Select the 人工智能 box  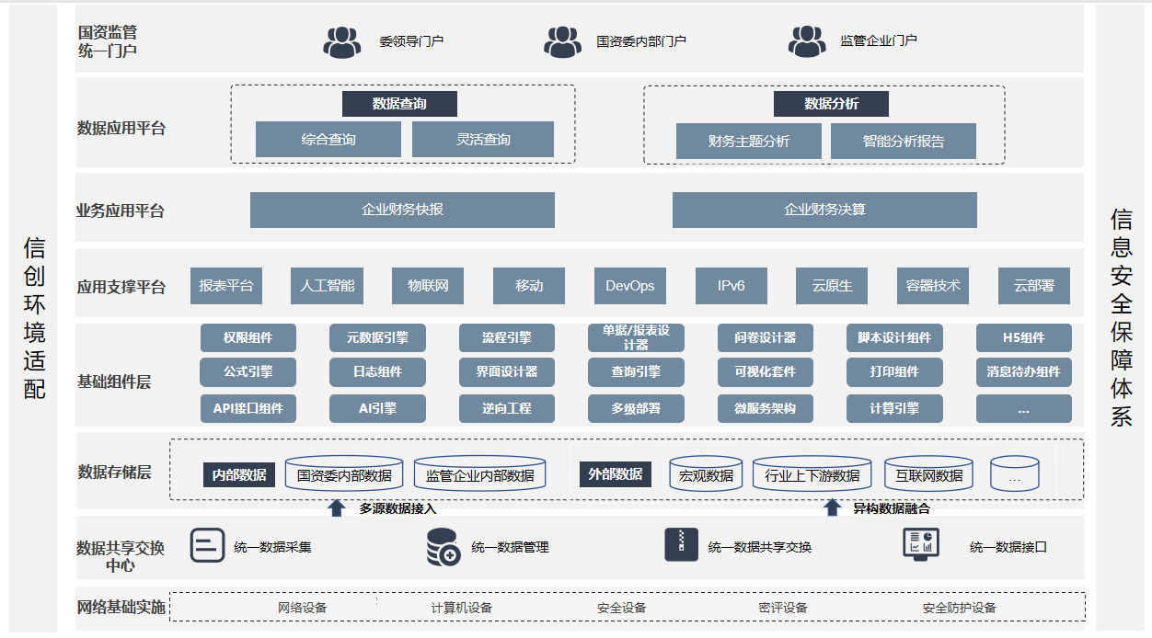click(x=327, y=286)
